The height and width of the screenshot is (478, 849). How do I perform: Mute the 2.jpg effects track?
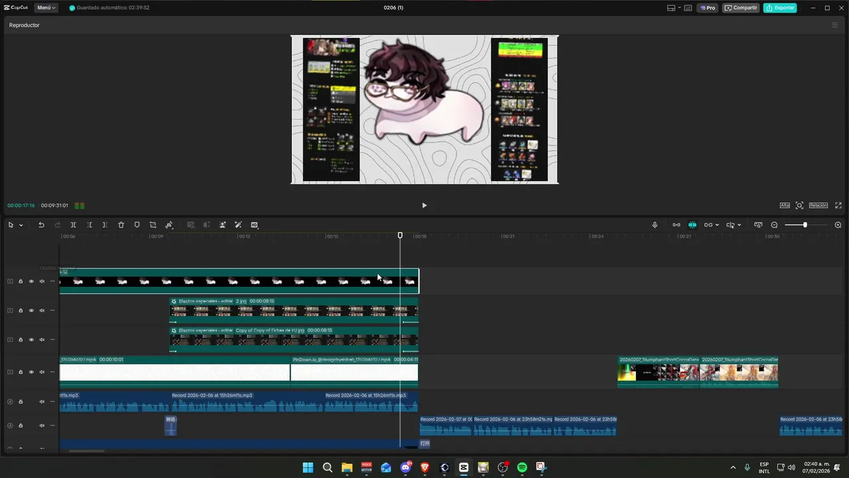tap(42, 310)
